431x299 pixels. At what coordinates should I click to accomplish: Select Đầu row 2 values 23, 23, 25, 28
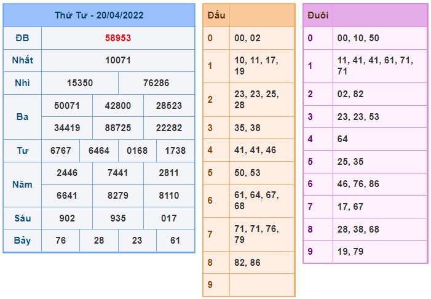(256, 99)
